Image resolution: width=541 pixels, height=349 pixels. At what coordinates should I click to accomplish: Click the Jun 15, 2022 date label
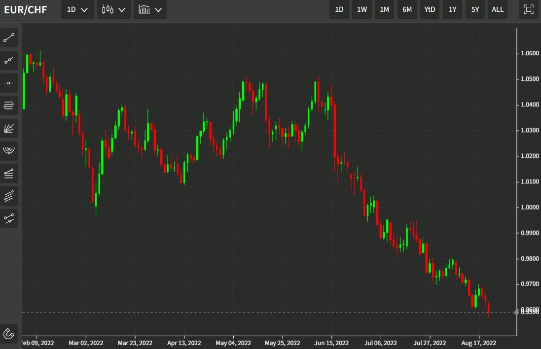[331, 343]
